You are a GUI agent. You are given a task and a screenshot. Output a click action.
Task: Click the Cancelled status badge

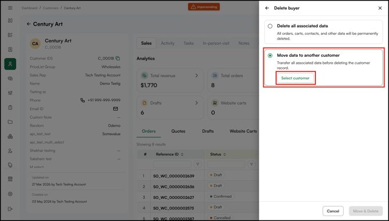coord(220,218)
